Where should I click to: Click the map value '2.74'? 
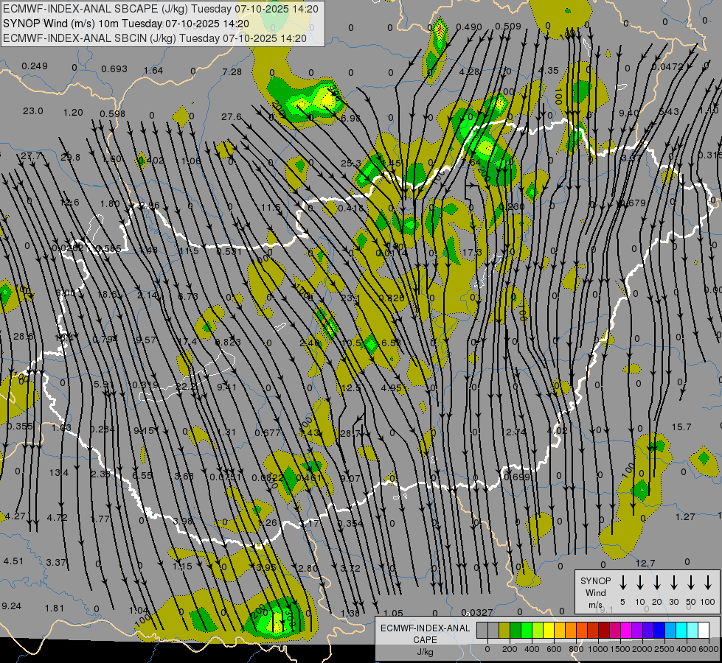click(x=516, y=432)
